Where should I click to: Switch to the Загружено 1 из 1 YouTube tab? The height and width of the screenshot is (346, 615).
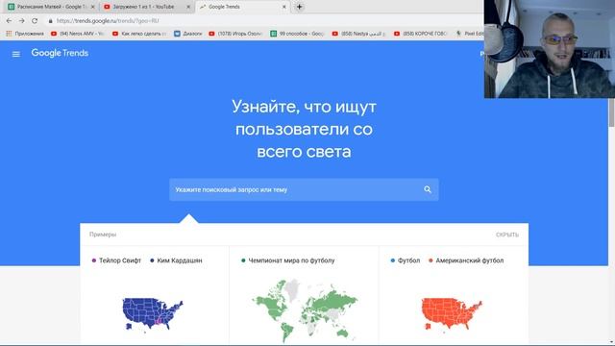(147, 7)
